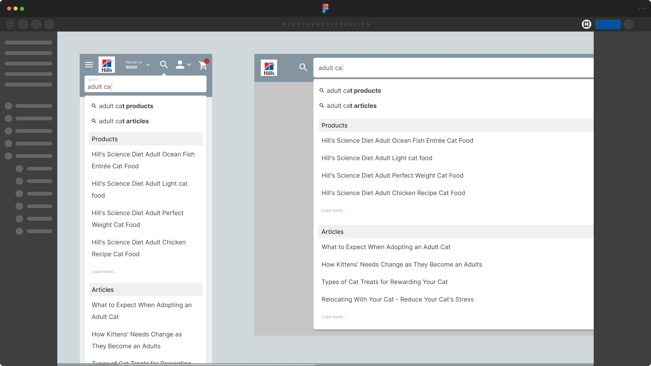The image size is (651, 366).
Task: Click the H avatar icon in toolbar
Action: (587, 24)
